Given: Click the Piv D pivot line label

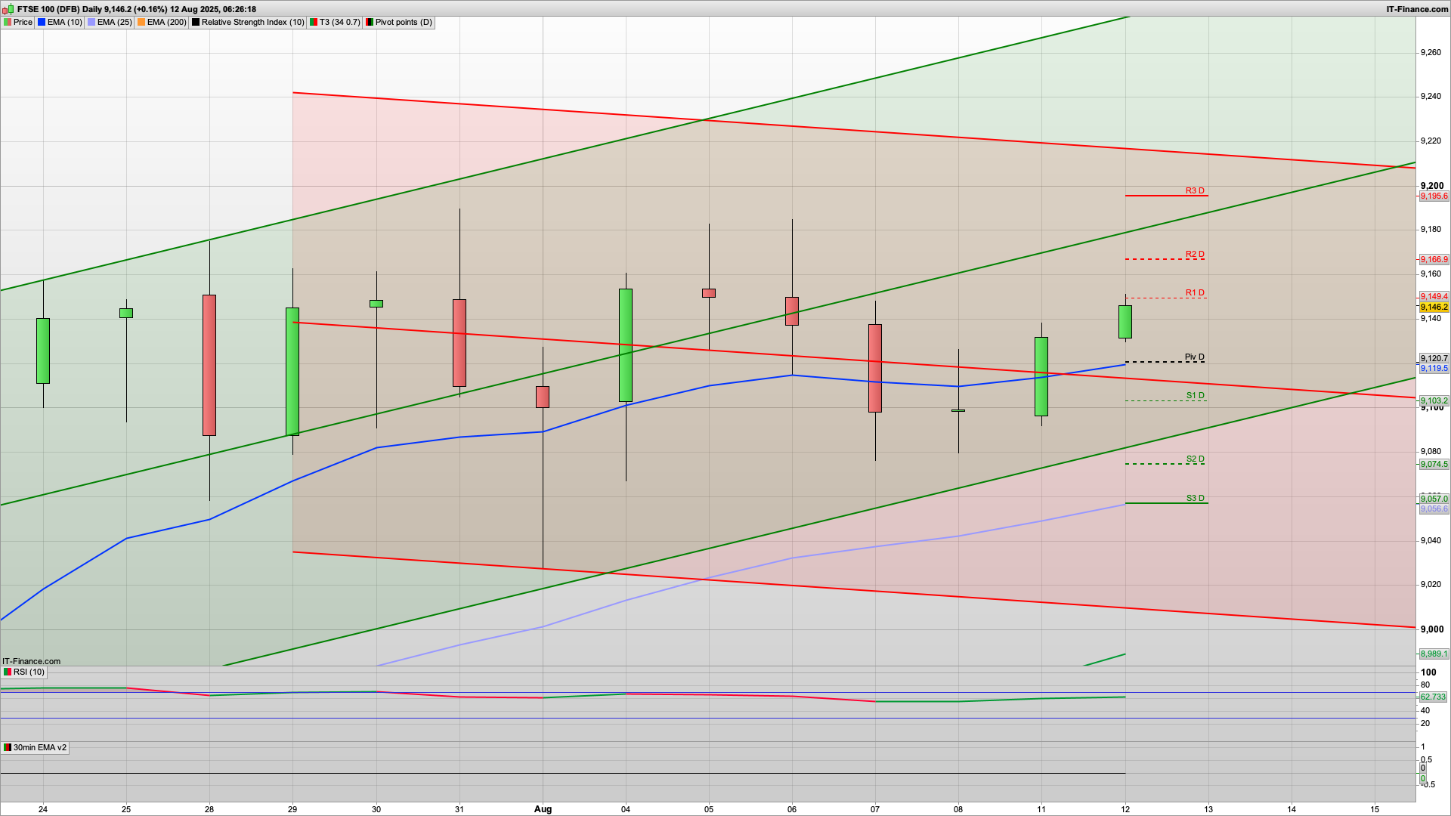Looking at the screenshot, I should (x=1195, y=357).
